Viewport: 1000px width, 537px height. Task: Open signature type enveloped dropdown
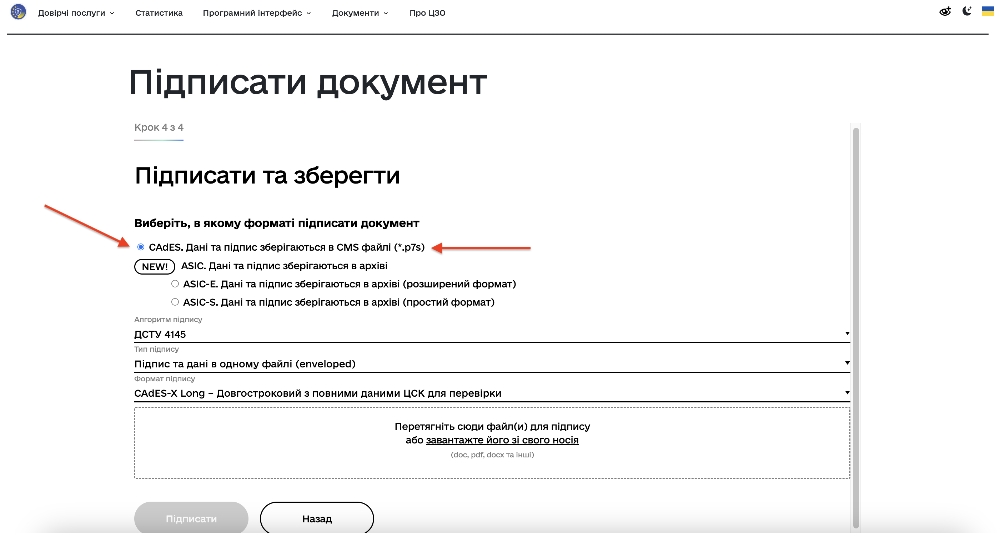click(x=492, y=364)
